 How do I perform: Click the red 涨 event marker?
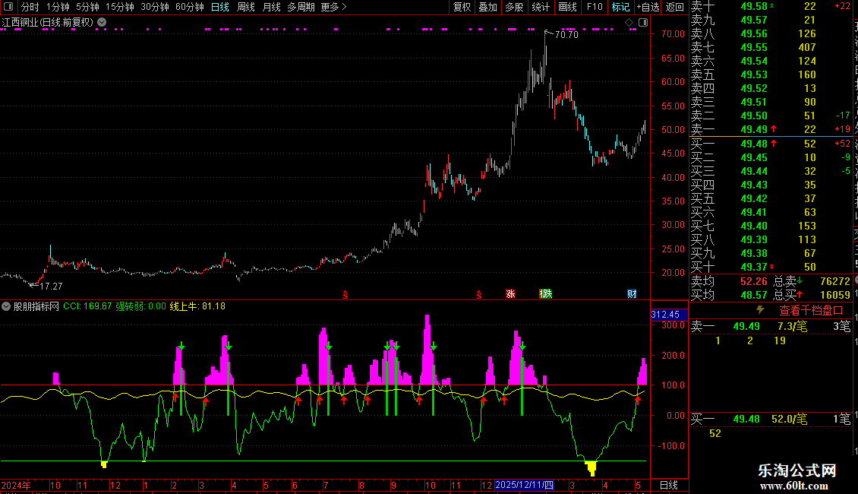[510, 294]
